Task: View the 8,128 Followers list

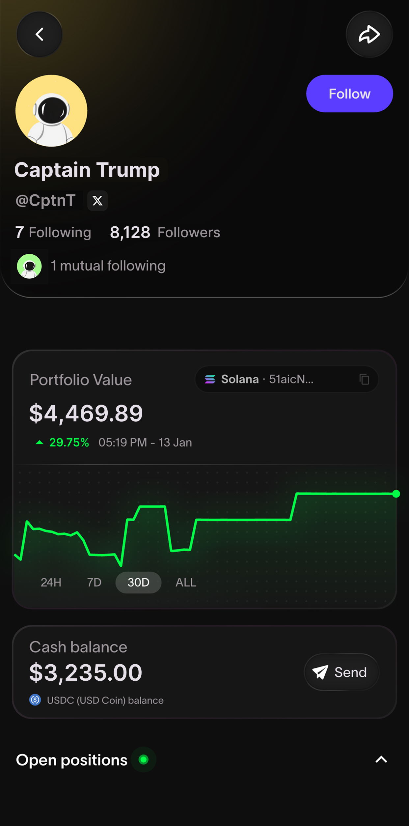Action: coord(165,232)
